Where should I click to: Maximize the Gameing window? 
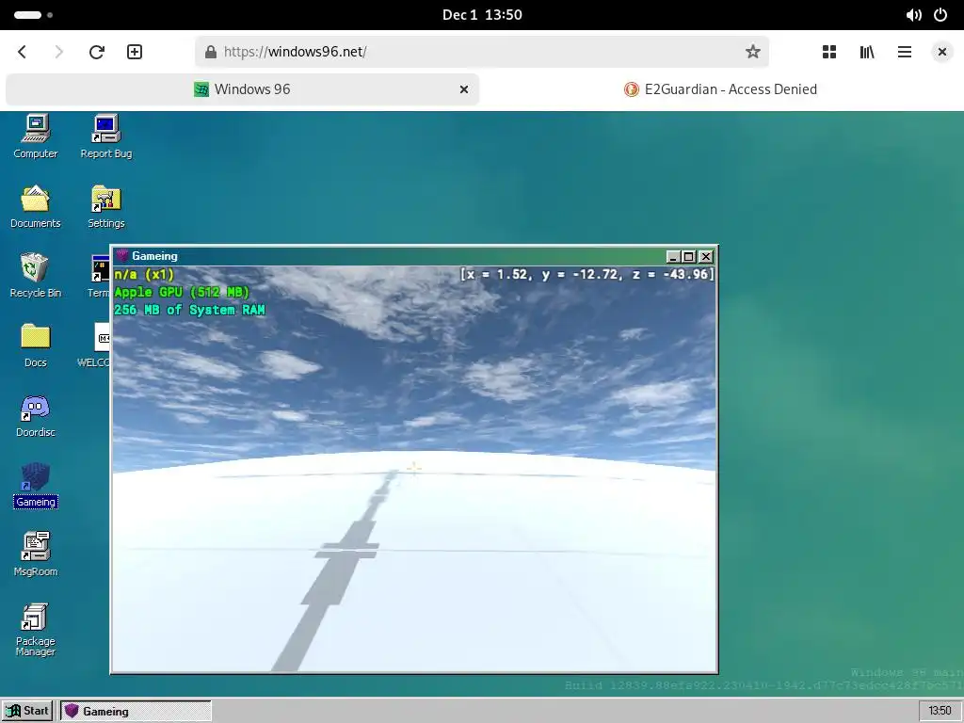689,256
